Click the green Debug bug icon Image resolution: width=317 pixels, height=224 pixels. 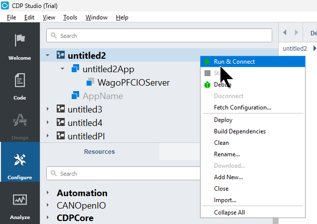[208, 85]
